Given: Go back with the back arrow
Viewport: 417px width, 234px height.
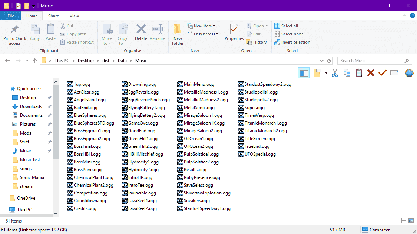Looking at the screenshot, I should 7,61.
